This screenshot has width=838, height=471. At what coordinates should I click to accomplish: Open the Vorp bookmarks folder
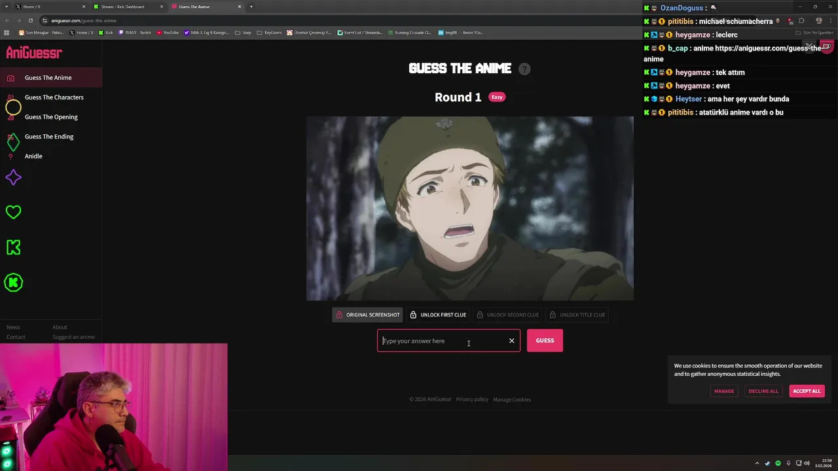tap(243, 32)
